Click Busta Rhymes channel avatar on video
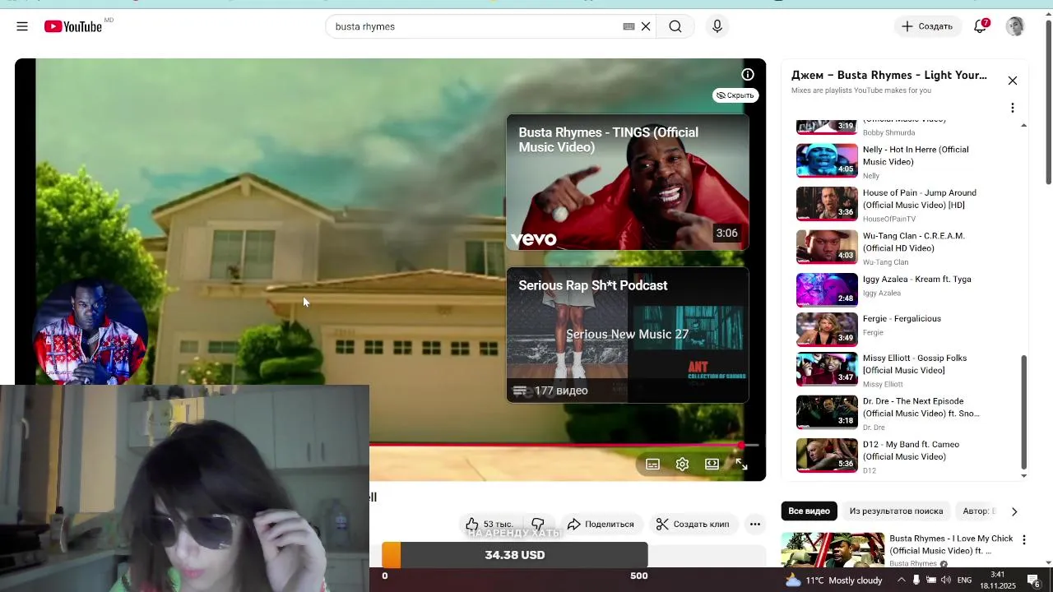 (90, 333)
